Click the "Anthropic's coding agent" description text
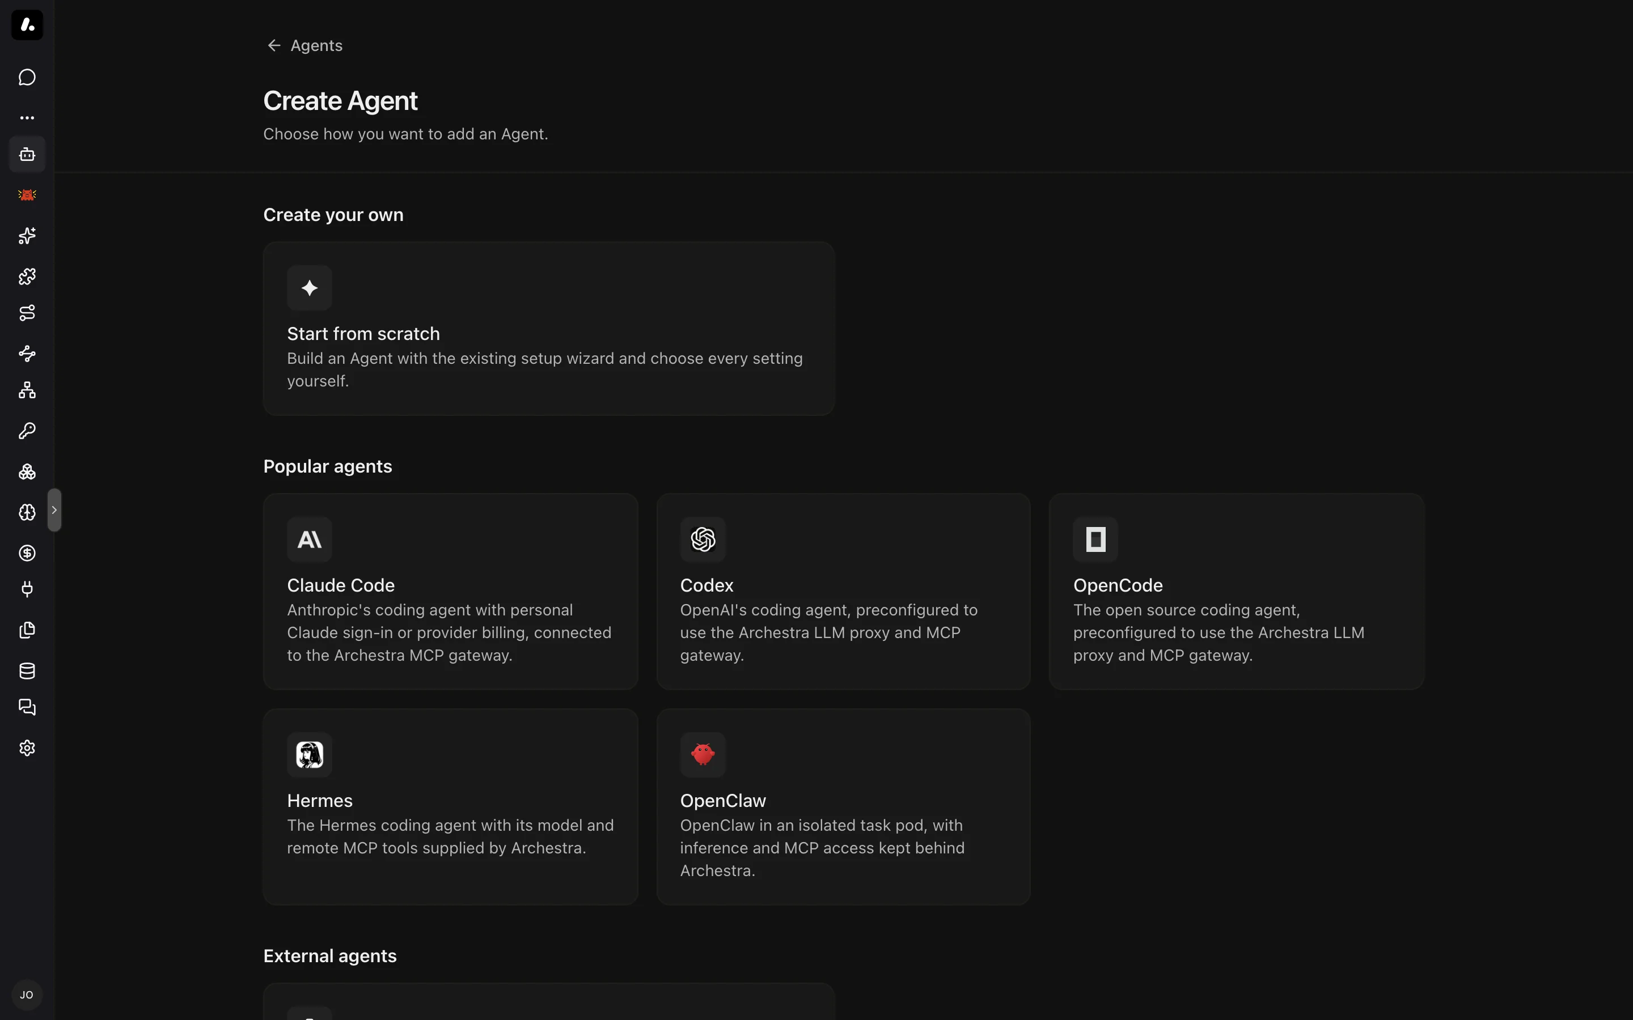The width and height of the screenshot is (1633, 1020). pyautogui.click(x=450, y=633)
